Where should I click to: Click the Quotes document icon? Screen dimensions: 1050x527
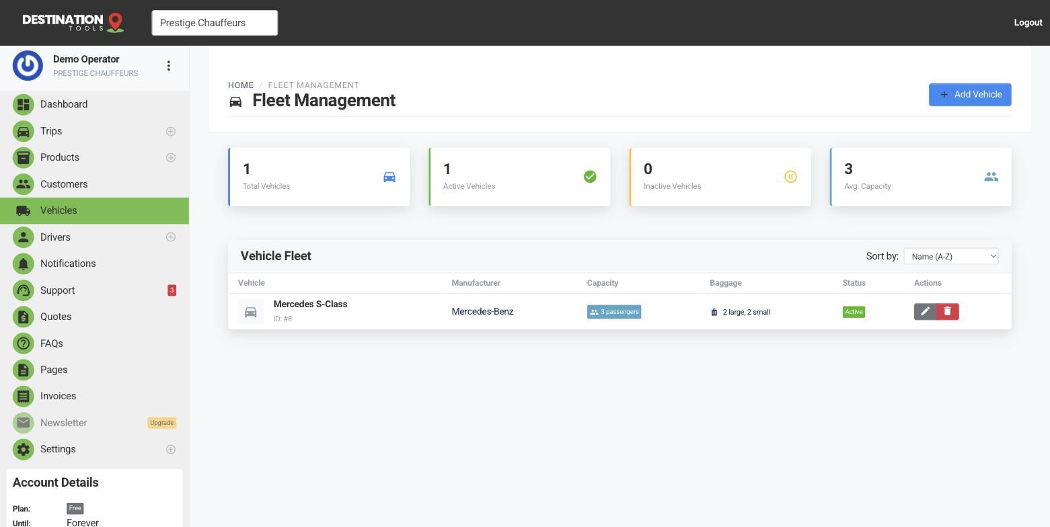tap(24, 317)
